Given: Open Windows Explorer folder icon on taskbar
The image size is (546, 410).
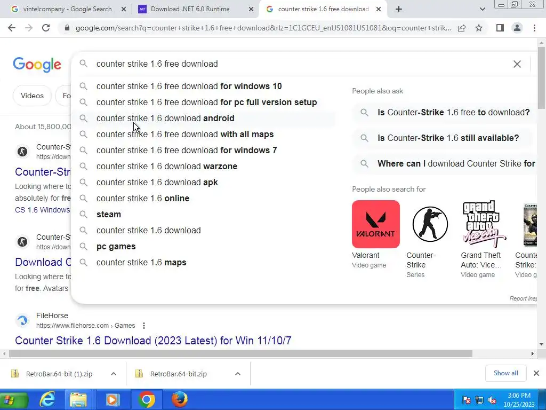Looking at the screenshot, I should tap(78, 399).
